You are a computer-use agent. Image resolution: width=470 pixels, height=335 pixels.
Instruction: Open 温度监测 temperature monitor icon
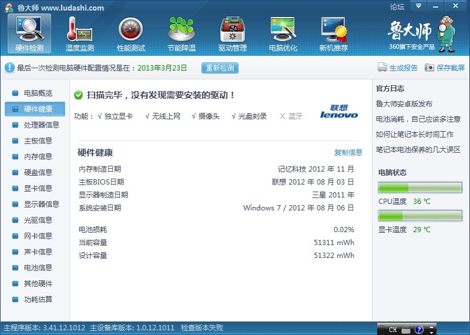(x=79, y=29)
